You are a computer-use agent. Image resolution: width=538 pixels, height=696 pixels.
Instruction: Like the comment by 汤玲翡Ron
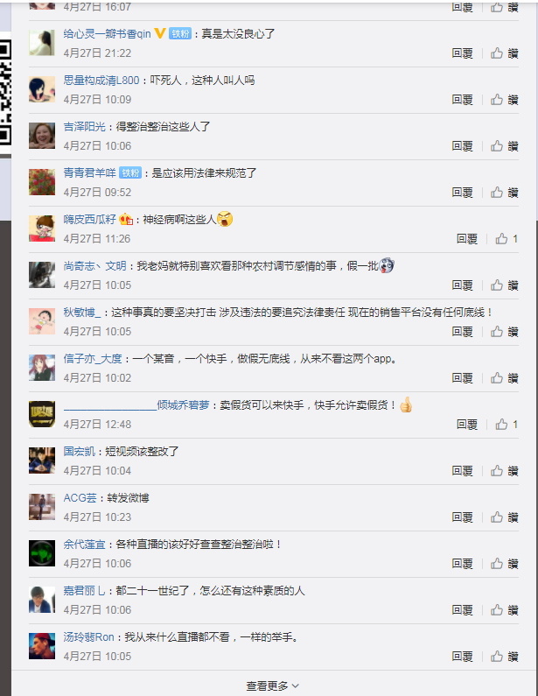click(504, 656)
